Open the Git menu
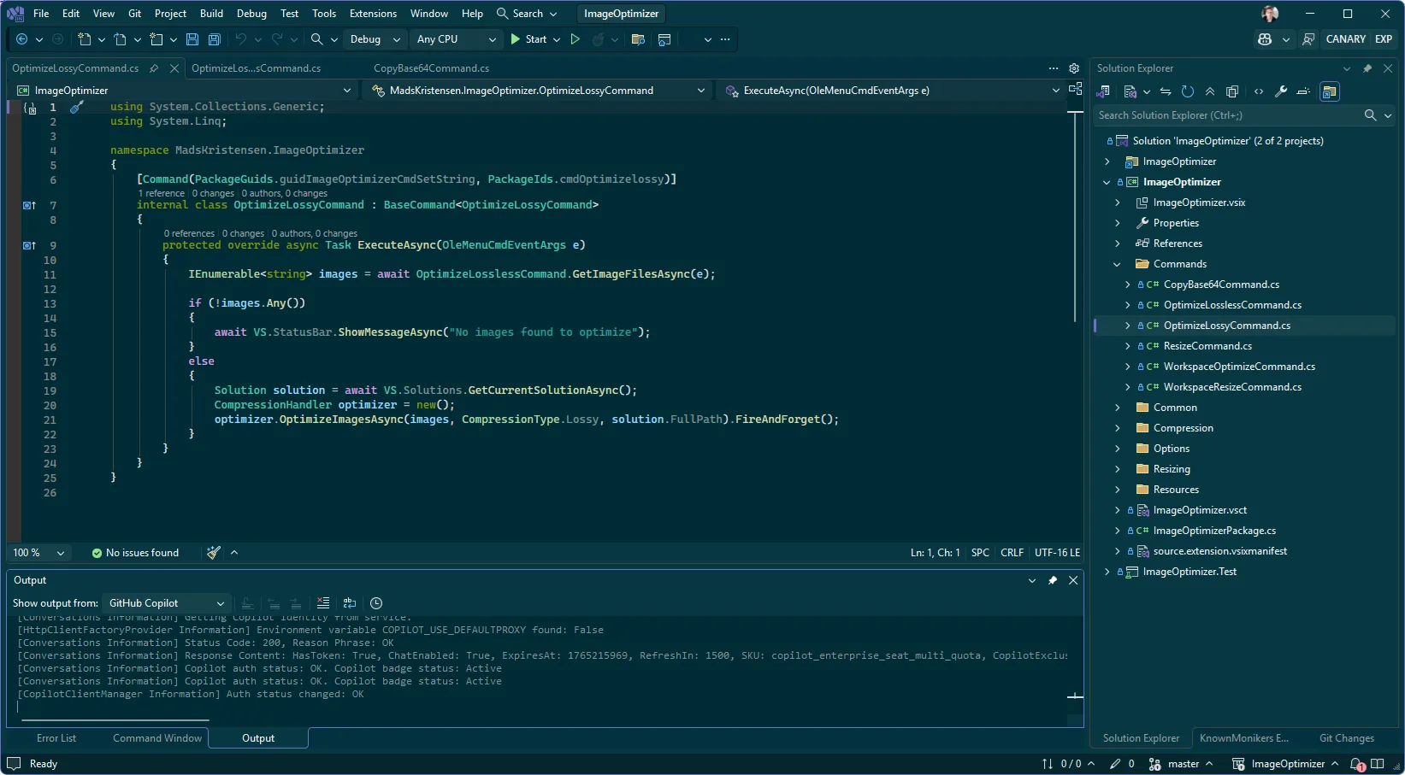 click(134, 13)
